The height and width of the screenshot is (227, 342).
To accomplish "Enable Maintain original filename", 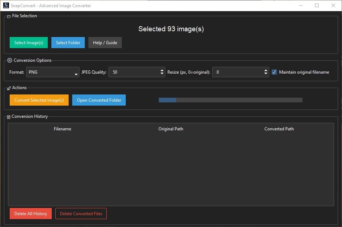I will pos(274,72).
